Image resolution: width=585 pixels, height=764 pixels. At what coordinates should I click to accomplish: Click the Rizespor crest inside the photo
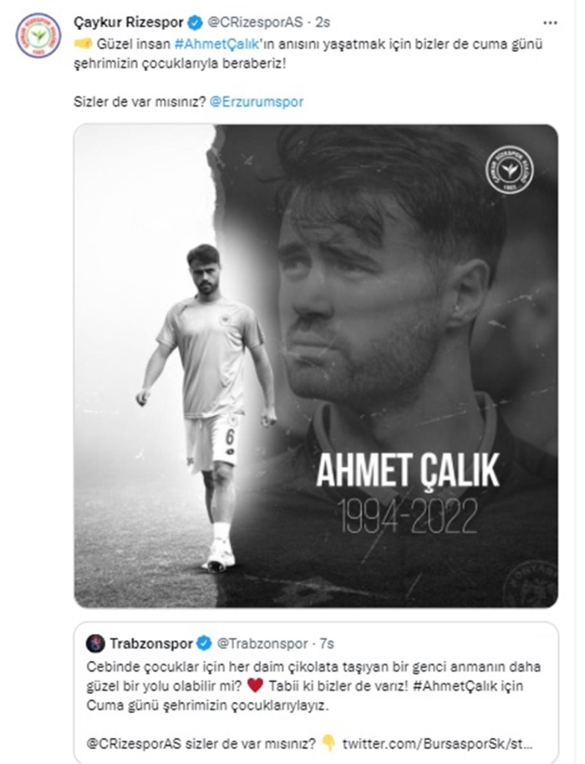click(511, 170)
